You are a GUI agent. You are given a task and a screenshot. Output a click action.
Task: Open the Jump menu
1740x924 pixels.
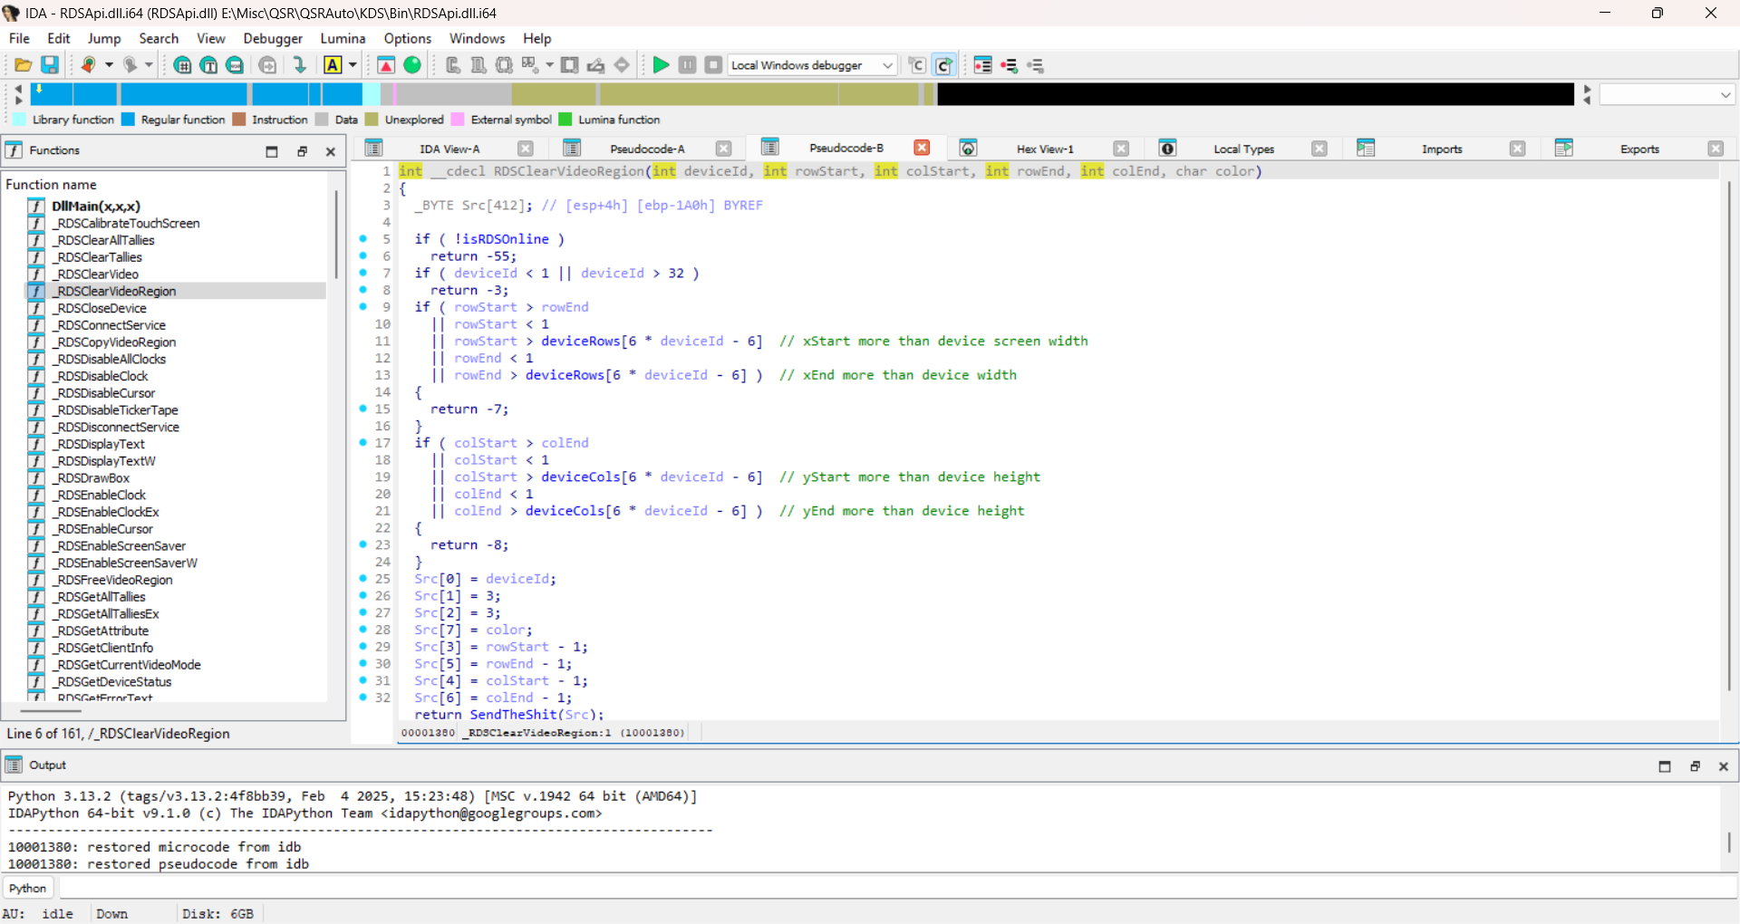pos(104,38)
